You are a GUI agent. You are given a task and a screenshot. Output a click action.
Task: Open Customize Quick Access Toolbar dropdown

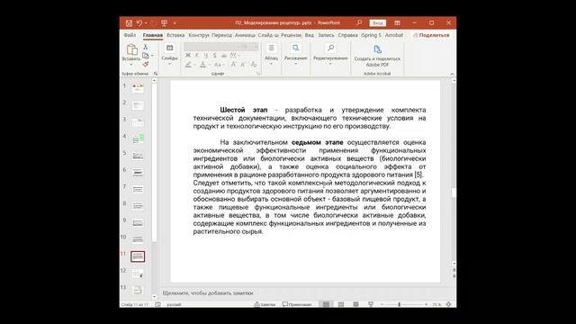(x=175, y=23)
